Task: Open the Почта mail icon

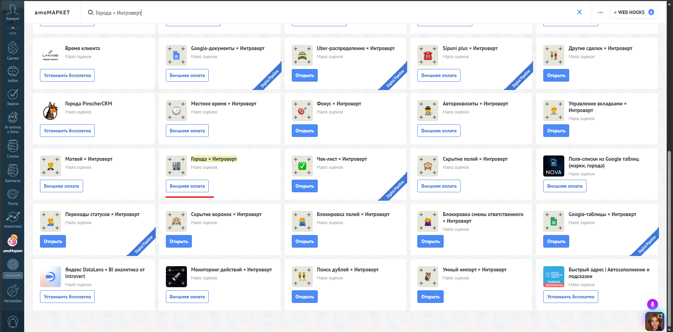Action: tap(13, 197)
